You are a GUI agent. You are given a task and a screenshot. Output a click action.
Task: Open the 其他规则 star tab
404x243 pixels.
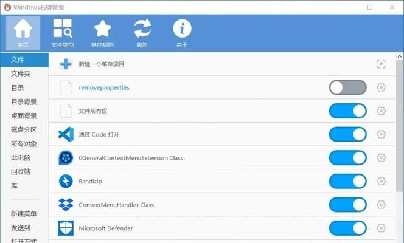point(102,33)
